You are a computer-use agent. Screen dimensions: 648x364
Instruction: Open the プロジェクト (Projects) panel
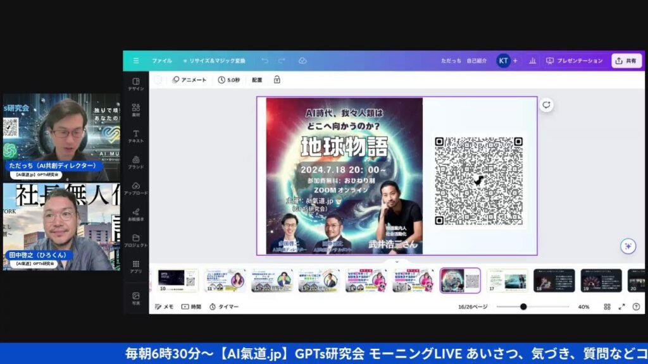click(135, 241)
